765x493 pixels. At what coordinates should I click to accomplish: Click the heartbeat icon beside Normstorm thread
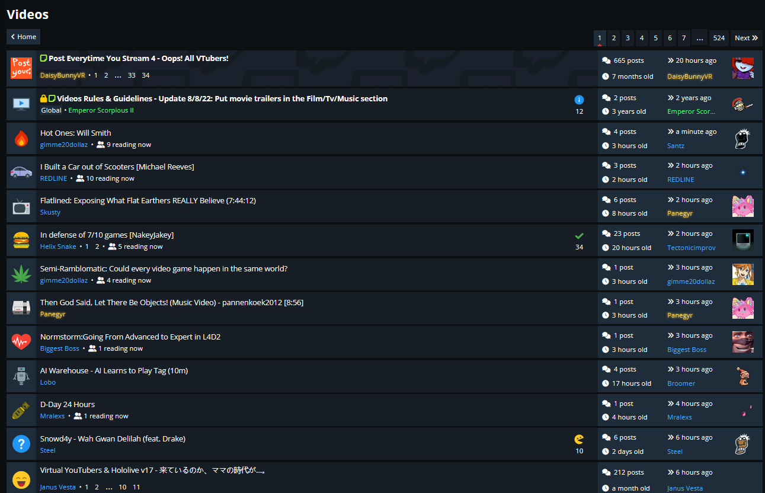(x=21, y=342)
